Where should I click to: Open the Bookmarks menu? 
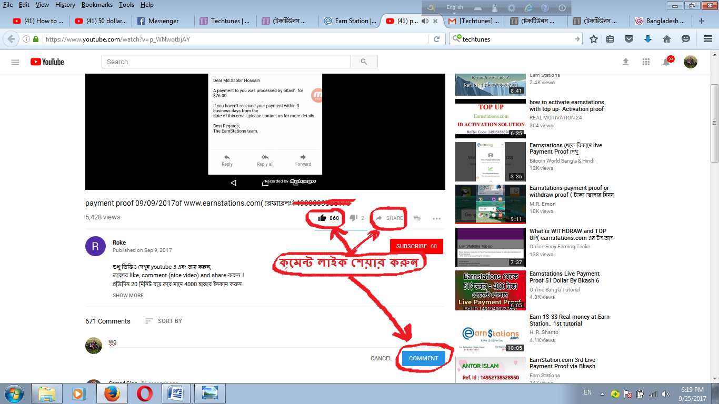pyautogui.click(x=97, y=5)
